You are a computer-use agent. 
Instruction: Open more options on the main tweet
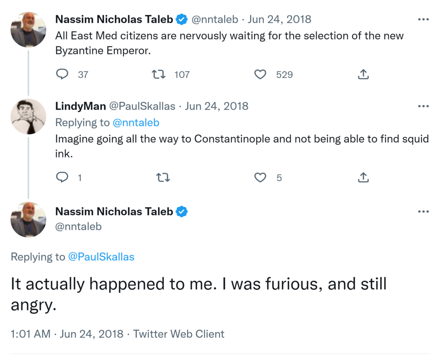pos(423,211)
